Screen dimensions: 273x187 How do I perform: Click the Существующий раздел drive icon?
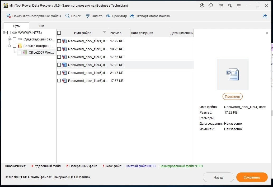point(20,39)
